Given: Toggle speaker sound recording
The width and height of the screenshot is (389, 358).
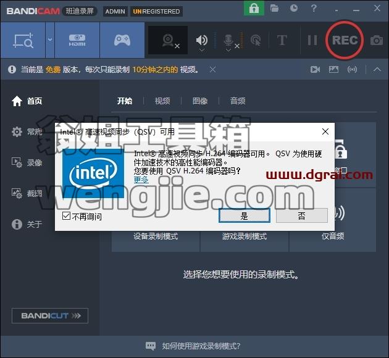Looking at the screenshot, I should click(x=202, y=40).
